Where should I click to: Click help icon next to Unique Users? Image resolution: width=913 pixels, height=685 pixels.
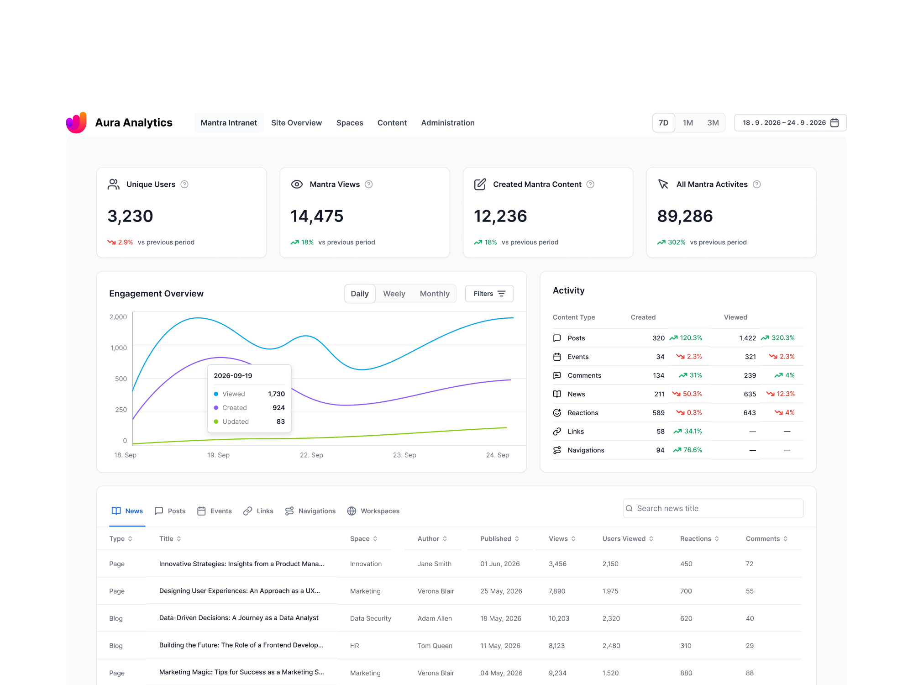pyautogui.click(x=184, y=184)
